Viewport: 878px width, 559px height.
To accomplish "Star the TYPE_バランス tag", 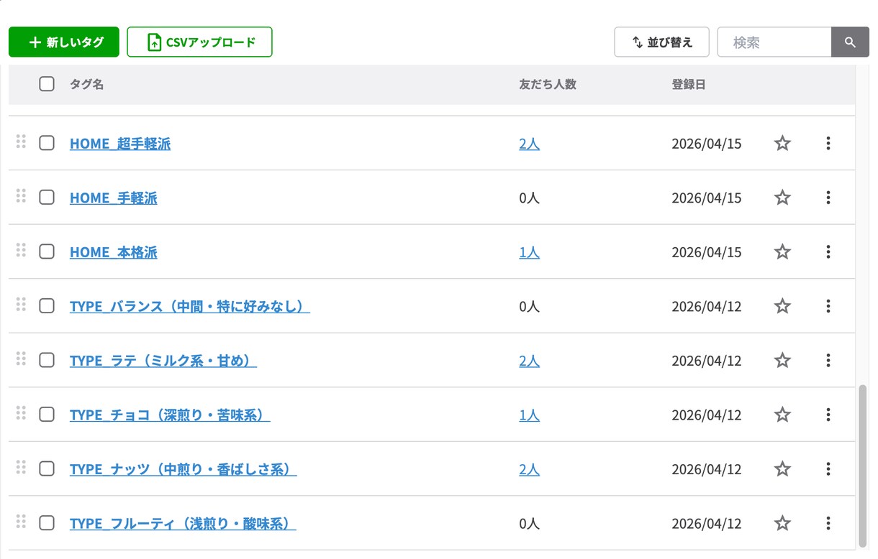I will (x=782, y=306).
